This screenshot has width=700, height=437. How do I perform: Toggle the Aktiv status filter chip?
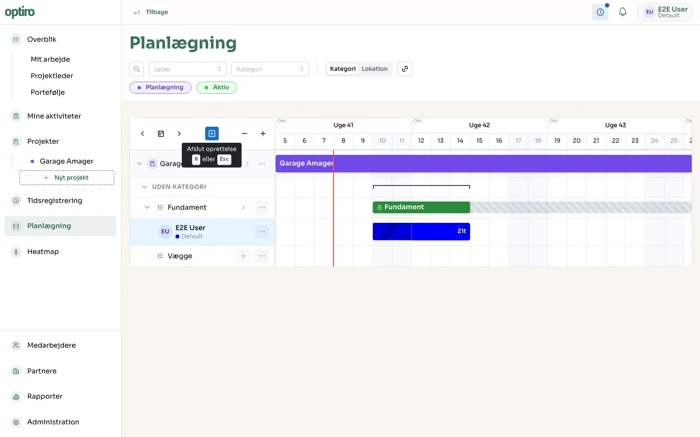click(x=217, y=87)
